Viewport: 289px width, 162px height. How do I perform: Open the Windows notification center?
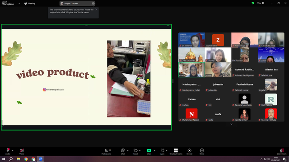tap(284, 159)
